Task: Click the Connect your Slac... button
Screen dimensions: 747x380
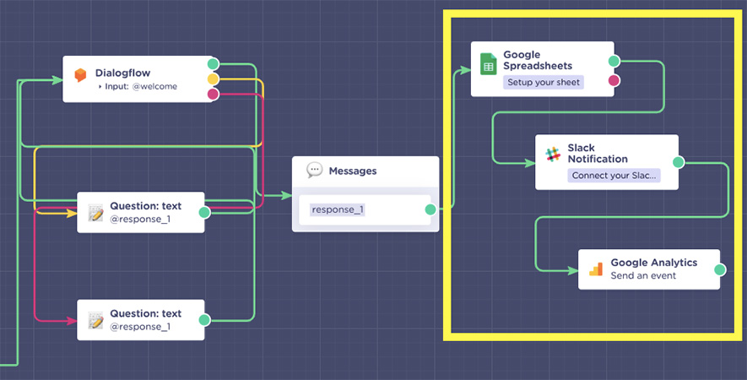Action: (614, 176)
